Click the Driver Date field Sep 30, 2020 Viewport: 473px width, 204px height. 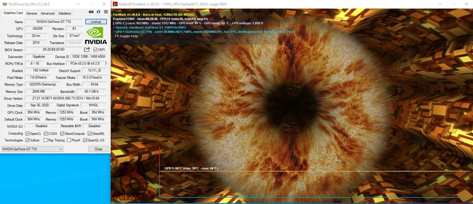pyautogui.click(x=39, y=105)
